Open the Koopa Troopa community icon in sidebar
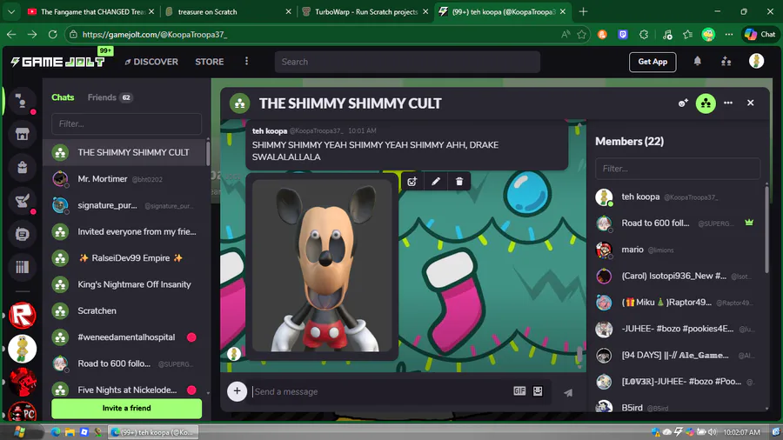The height and width of the screenshot is (440, 783). click(x=22, y=349)
